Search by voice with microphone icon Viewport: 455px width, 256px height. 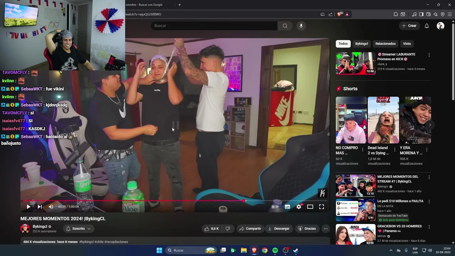click(x=301, y=26)
